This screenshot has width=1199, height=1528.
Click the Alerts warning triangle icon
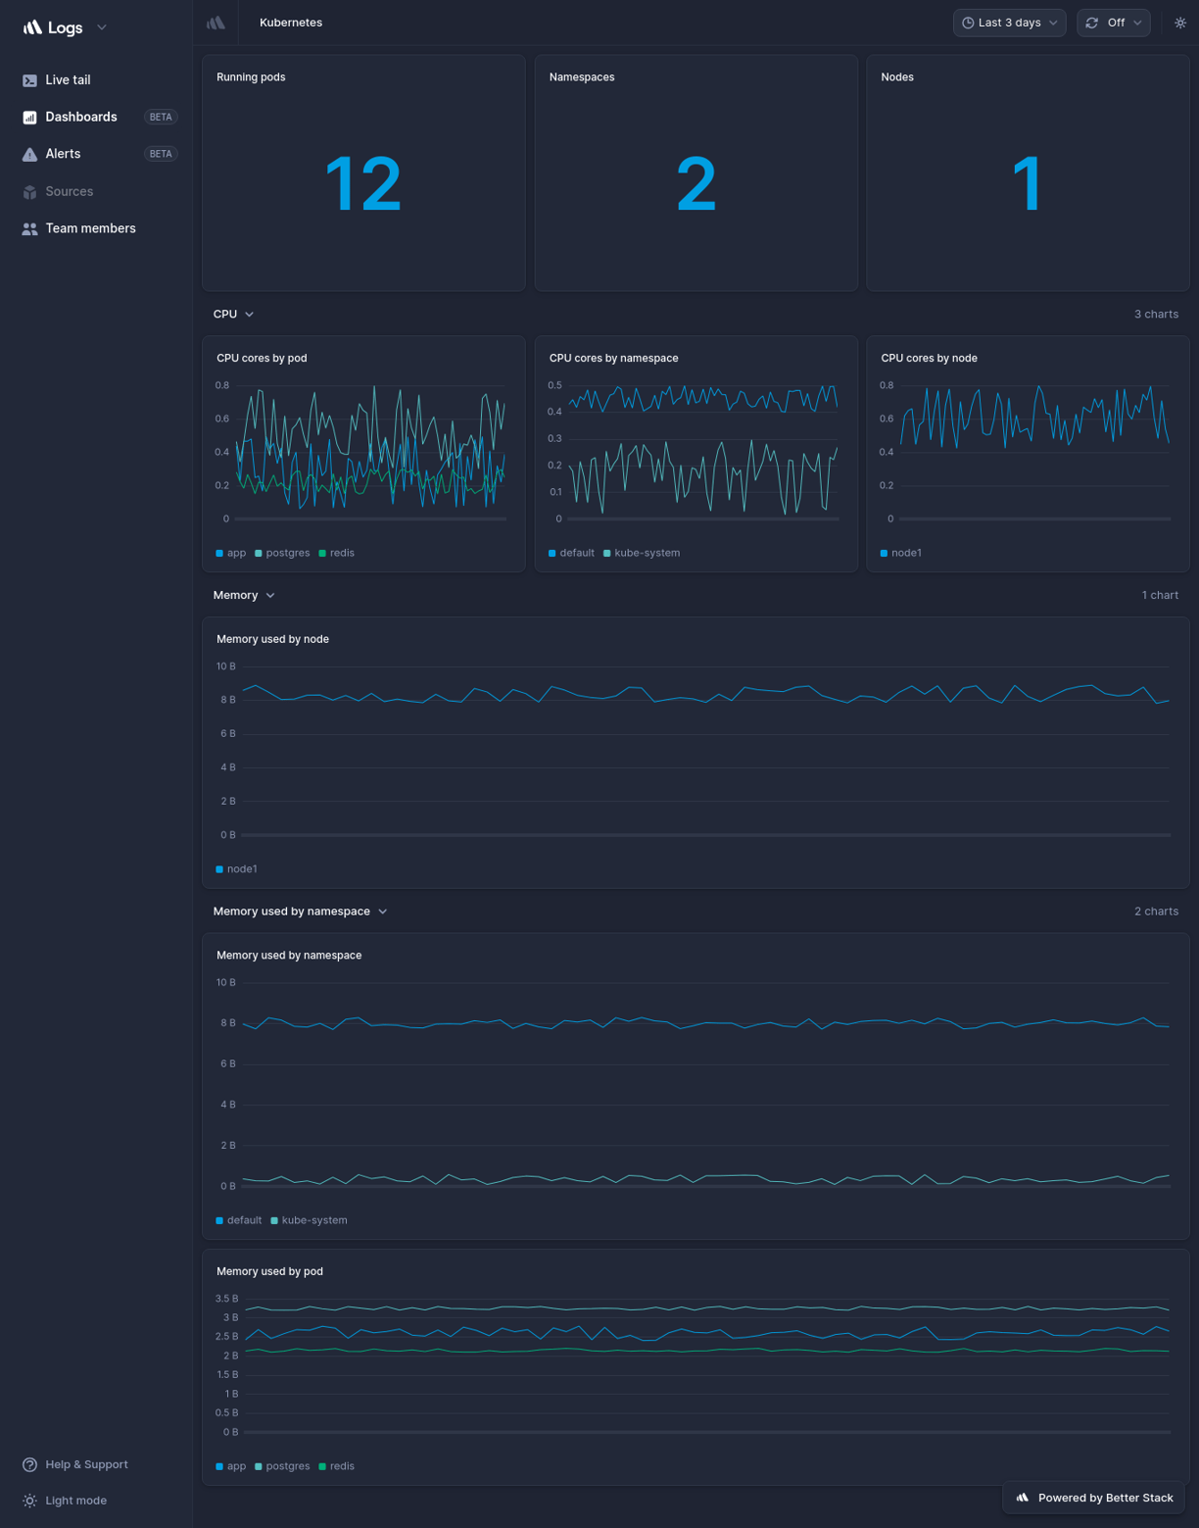29,154
